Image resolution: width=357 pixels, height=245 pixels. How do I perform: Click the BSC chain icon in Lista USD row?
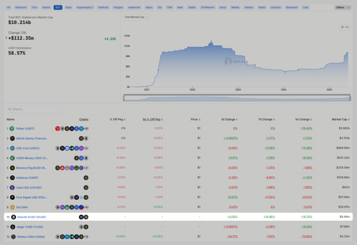[x=86, y=188]
